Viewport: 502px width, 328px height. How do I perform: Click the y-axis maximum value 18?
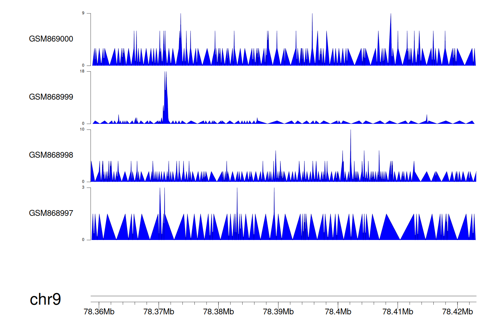tap(82, 71)
